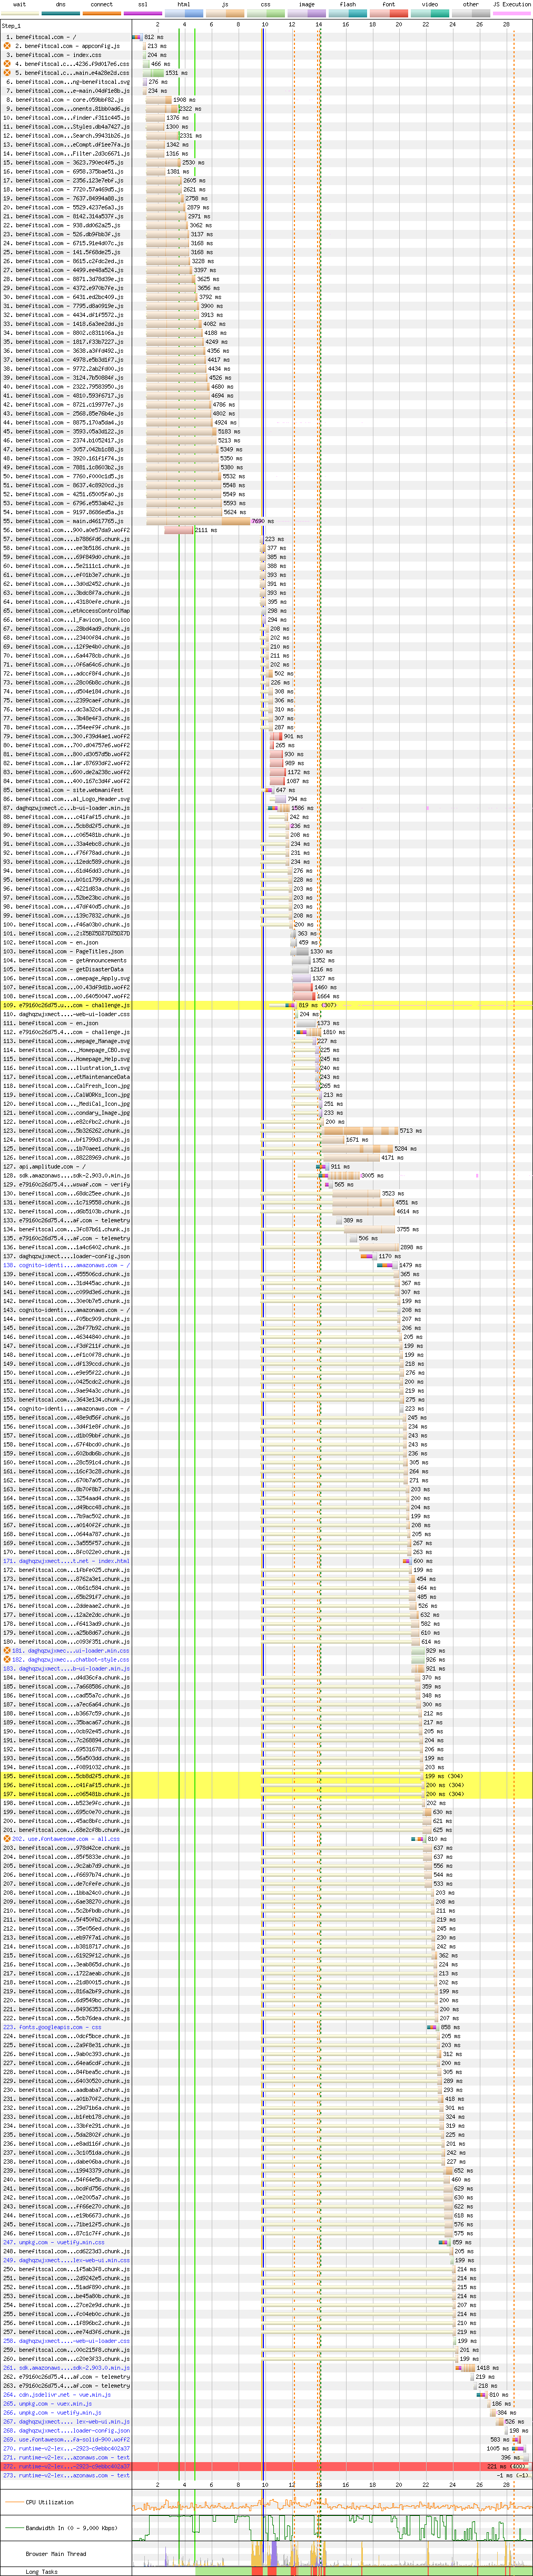
Task: Select the other legend swatch
Action: point(470,13)
